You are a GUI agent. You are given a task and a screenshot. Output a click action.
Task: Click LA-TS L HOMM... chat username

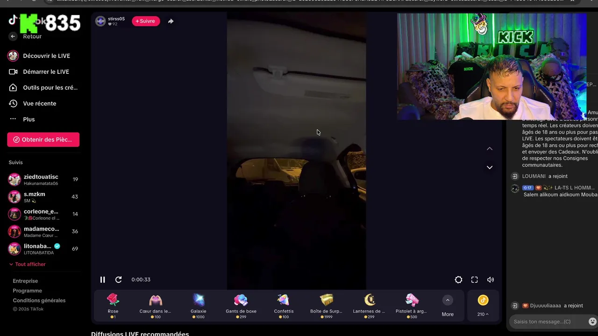[574, 188]
